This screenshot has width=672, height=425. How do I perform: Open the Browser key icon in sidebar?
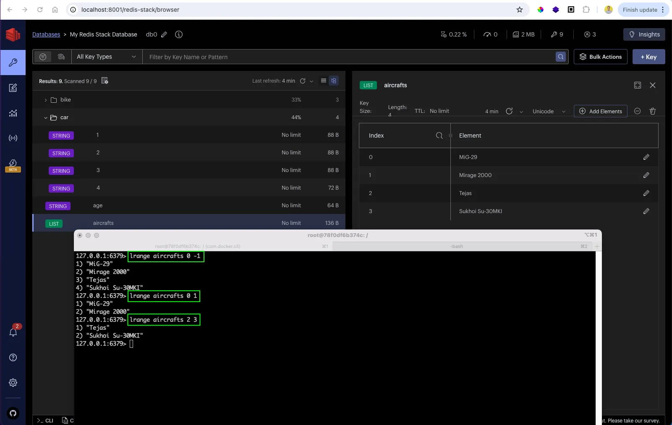[x=13, y=63]
